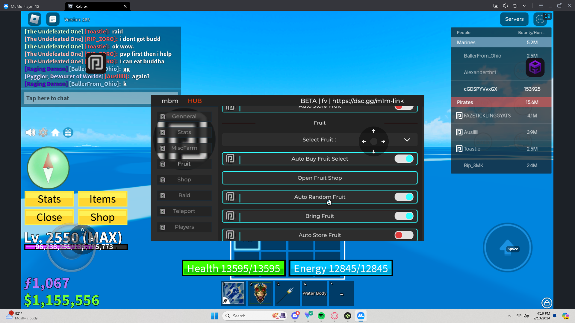Open the yellow Stats menu button
Viewport: 575px width, 323px height.
(49, 199)
